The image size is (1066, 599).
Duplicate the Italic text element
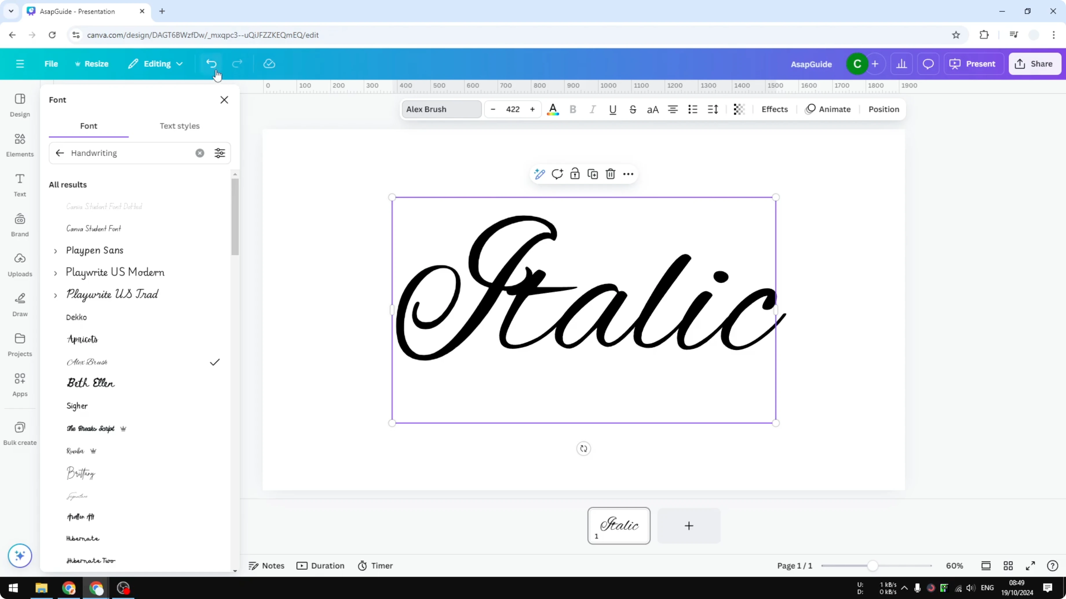tap(593, 174)
